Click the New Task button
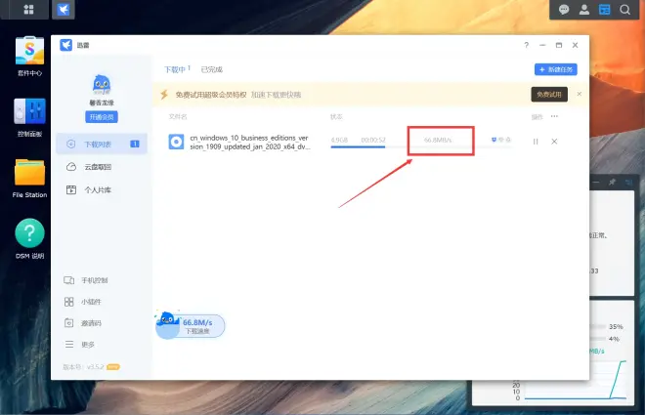The width and height of the screenshot is (645, 415). tap(556, 69)
